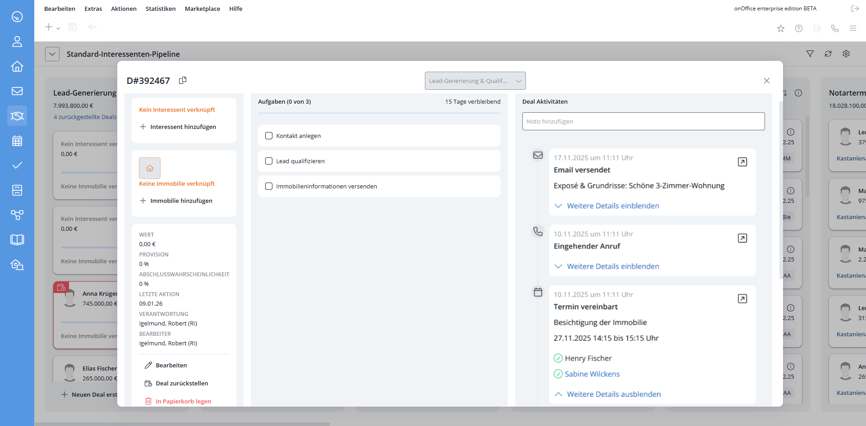Screen dimensions: 866x426
Task: Click the Notiz hinzufügen input field
Action: (643, 121)
